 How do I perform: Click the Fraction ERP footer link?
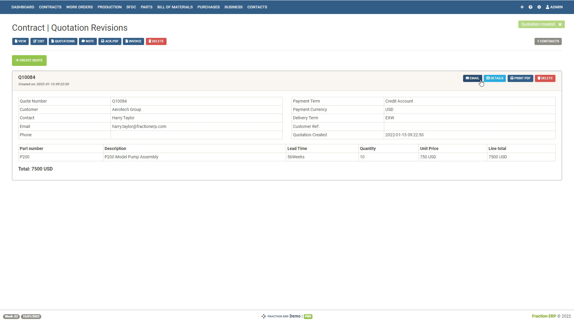tap(544, 316)
